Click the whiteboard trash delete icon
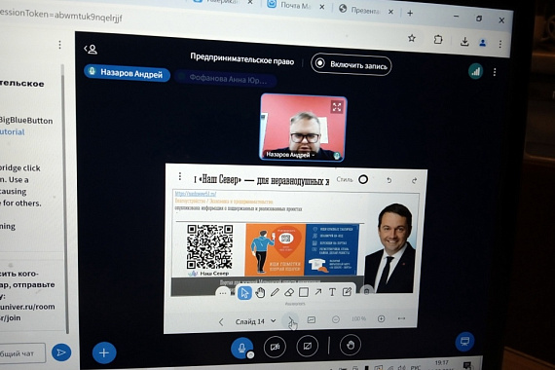 click(367, 291)
